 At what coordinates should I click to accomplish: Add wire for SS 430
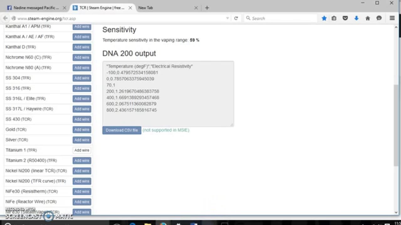(82, 119)
